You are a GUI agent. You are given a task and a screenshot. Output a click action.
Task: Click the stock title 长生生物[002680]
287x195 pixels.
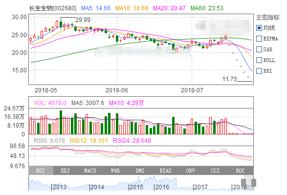(53, 8)
